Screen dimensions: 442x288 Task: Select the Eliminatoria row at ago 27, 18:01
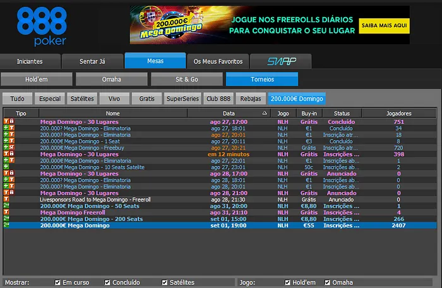click(220, 128)
